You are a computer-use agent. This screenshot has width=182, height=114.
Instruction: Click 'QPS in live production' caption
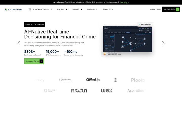53,55
